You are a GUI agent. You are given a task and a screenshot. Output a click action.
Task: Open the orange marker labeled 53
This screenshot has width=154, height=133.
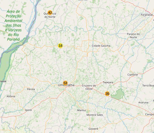tap(65, 83)
